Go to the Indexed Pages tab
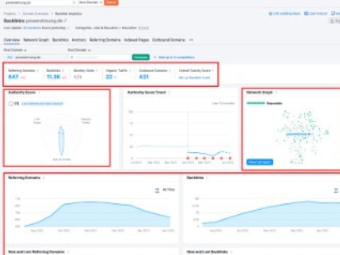The height and width of the screenshot is (255, 340). point(136,40)
